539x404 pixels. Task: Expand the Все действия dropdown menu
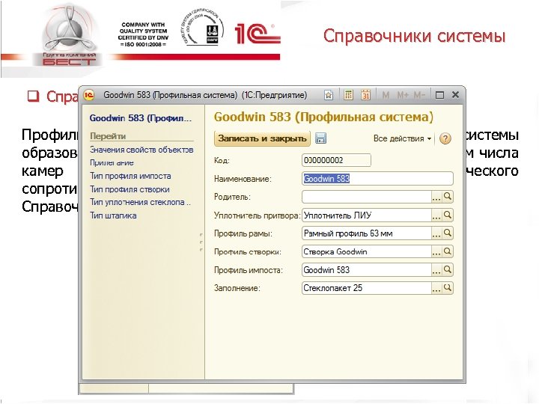coord(402,138)
